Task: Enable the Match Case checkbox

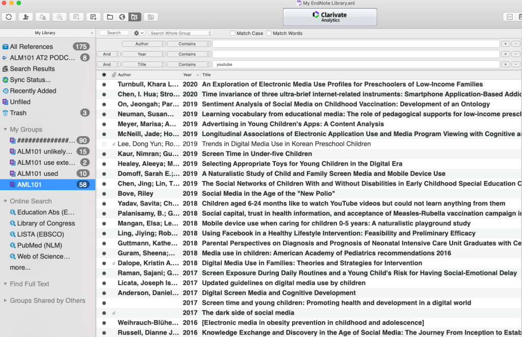Action: point(232,33)
